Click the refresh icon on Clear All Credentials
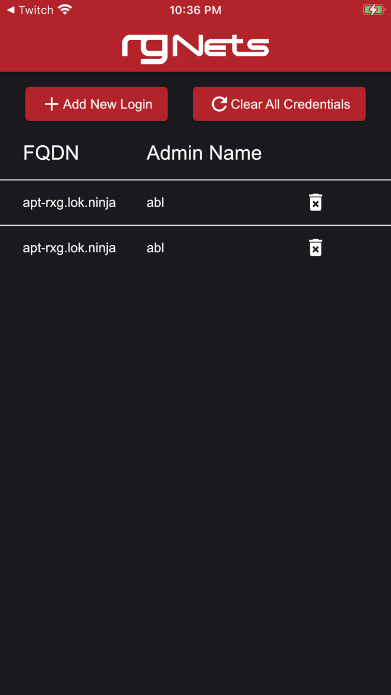 coord(219,103)
